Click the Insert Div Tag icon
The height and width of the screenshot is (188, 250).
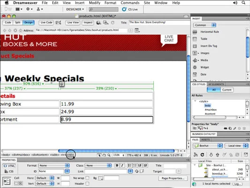pyautogui.click(x=195, y=46)
